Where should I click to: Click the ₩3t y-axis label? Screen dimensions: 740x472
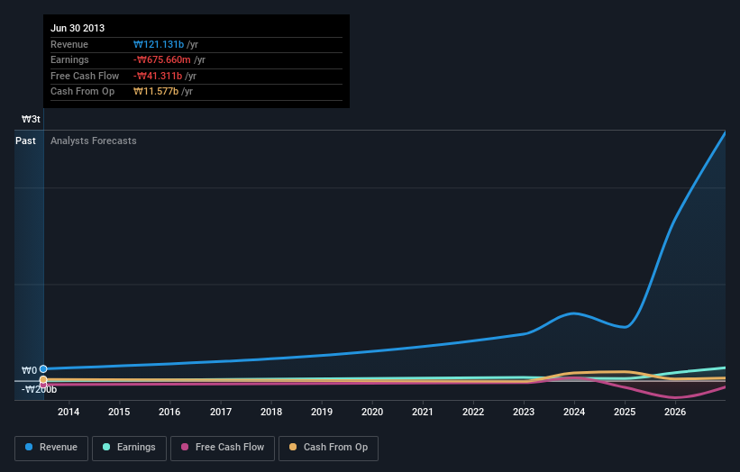coord(32,119)
